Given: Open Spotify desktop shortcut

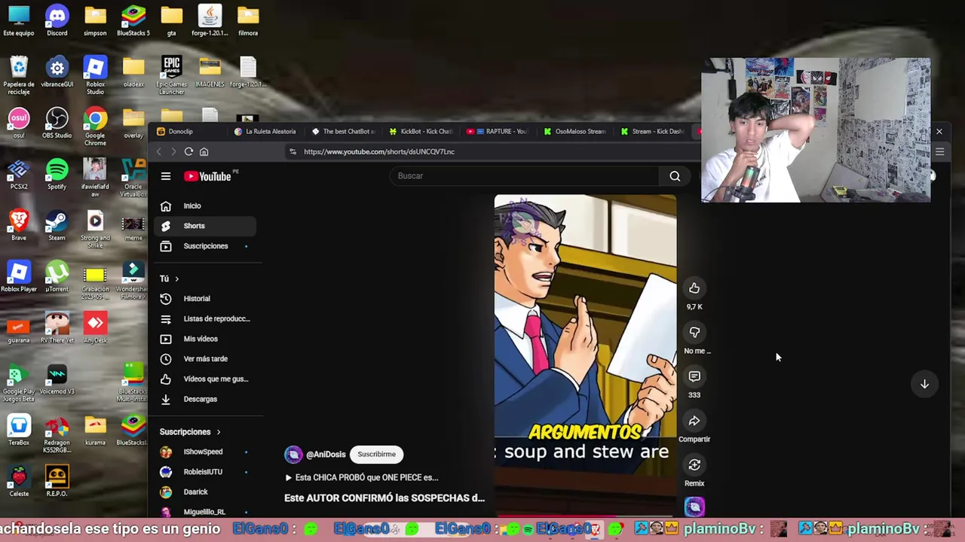Looking at the screenshot, I should (57, 174).
